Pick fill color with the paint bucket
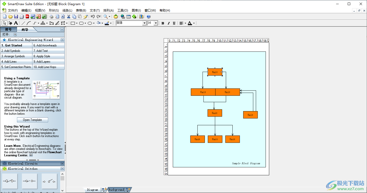The image size is (367, 193). click(98, 23)
